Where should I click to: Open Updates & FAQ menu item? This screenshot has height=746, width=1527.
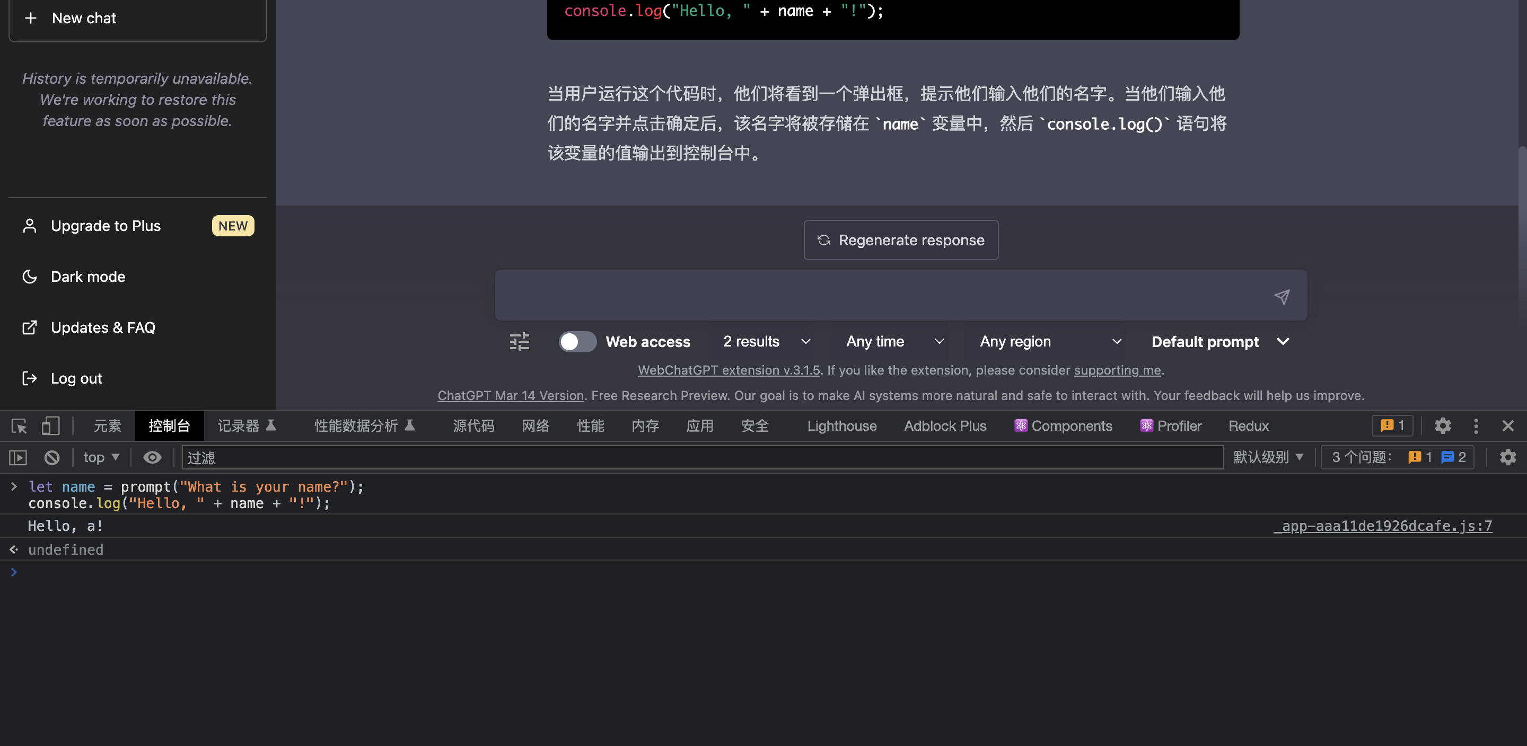pos(137,327)
